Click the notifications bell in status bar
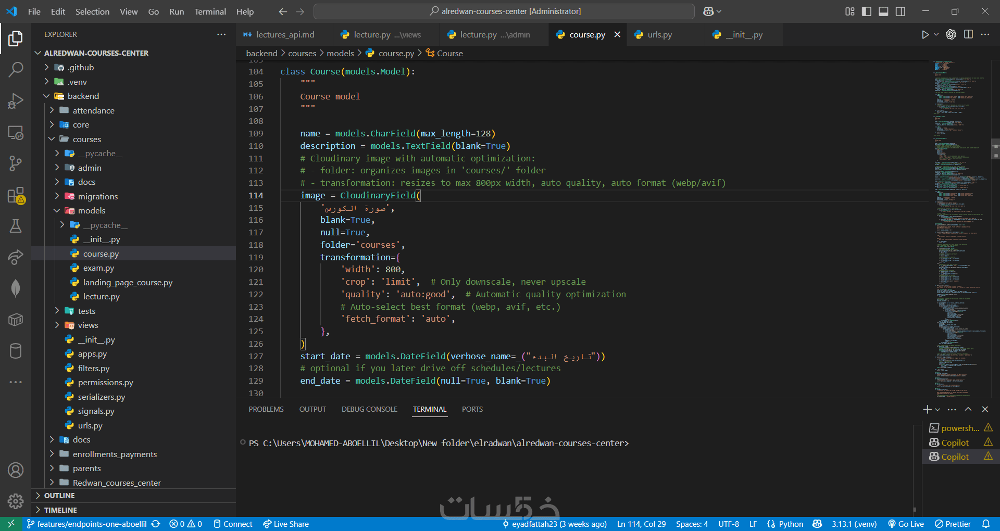This screenshot has width=1000, height=531. (986, 524)
